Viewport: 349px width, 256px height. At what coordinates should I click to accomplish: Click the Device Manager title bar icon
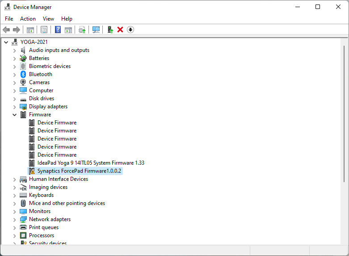(7, 7)
